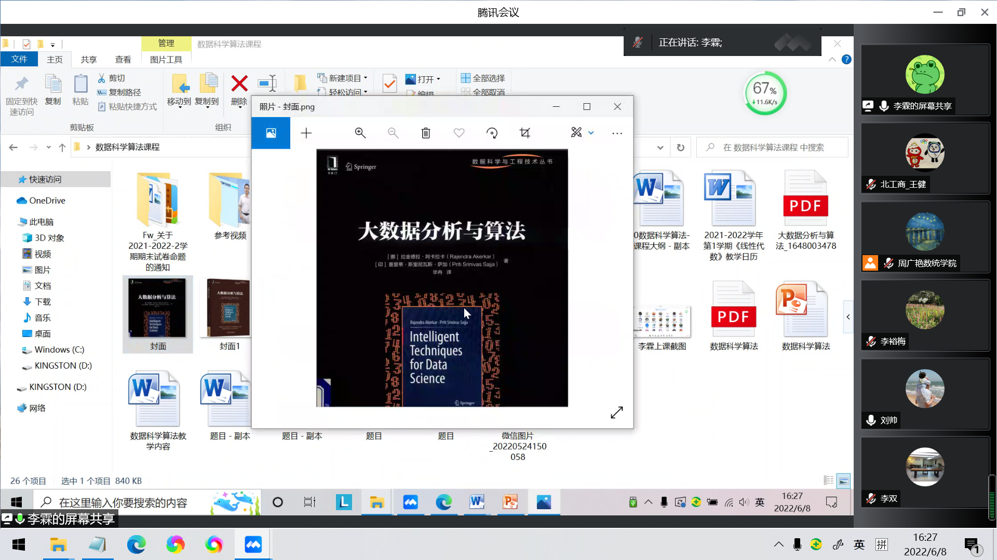Delete the photo using the trash icon
The height and width of the screenshot is (560, 997).
(426, 133)
